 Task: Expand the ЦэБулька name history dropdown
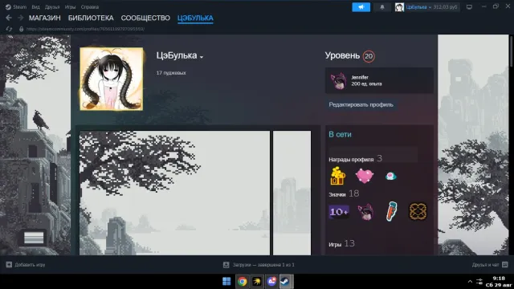[202, 57]
